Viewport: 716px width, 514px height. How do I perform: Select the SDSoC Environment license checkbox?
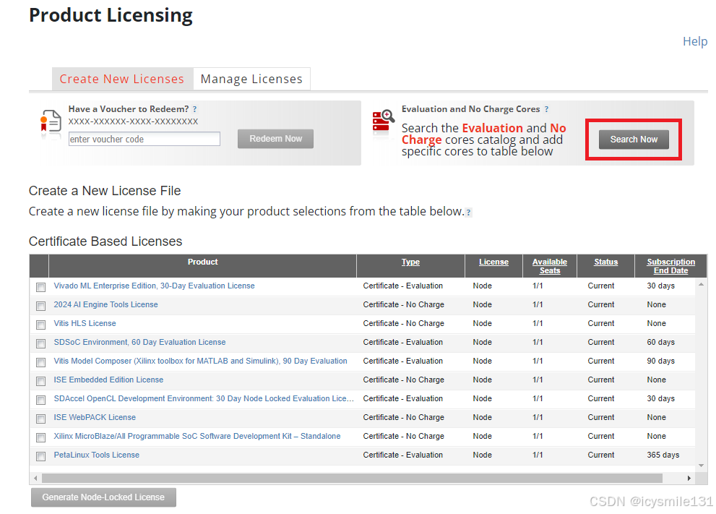pos(40,343)
